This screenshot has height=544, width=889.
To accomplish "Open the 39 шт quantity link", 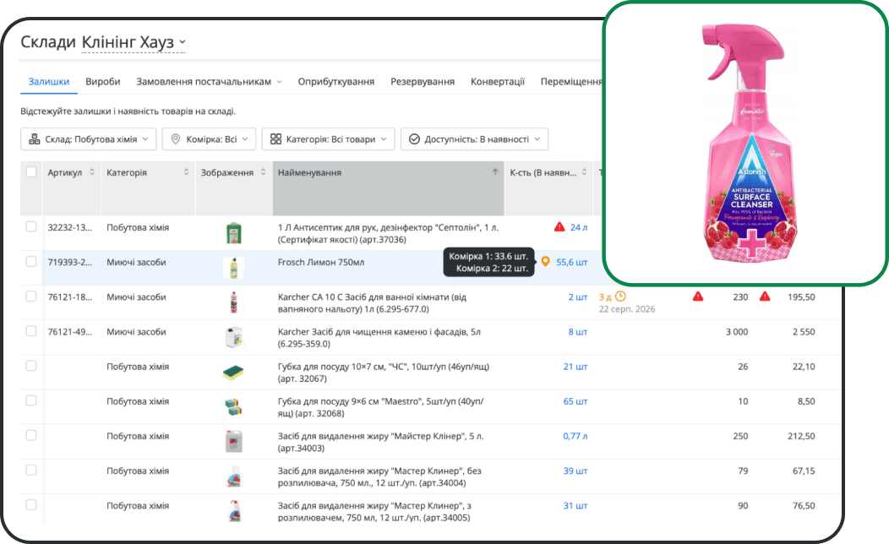I will click(x=575, y=471).
